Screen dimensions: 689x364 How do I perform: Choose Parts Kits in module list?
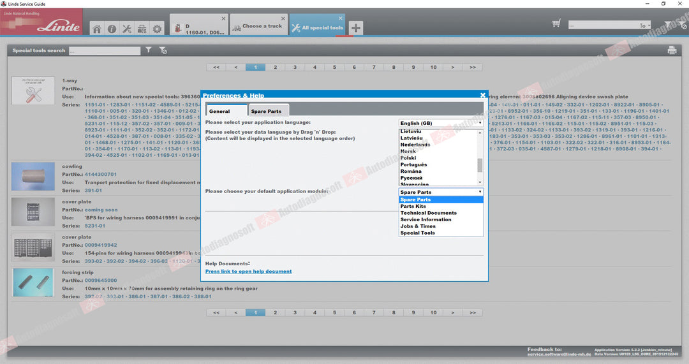pos(441,206)
